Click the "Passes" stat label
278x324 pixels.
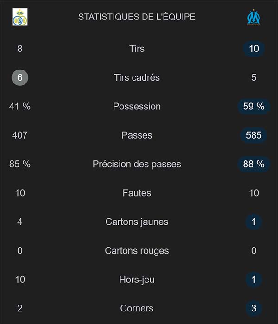pyautogui.click(x=137, y=135)
